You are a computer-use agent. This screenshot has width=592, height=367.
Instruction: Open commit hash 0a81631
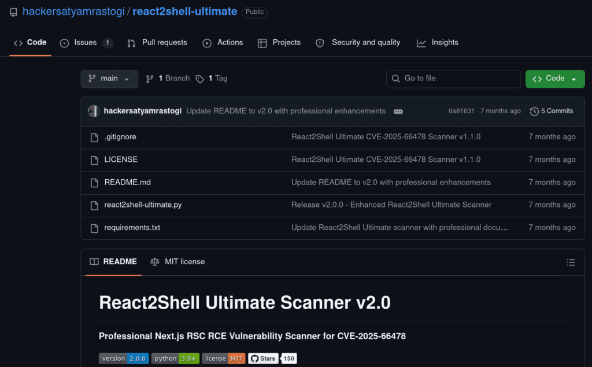pos(461,111)
